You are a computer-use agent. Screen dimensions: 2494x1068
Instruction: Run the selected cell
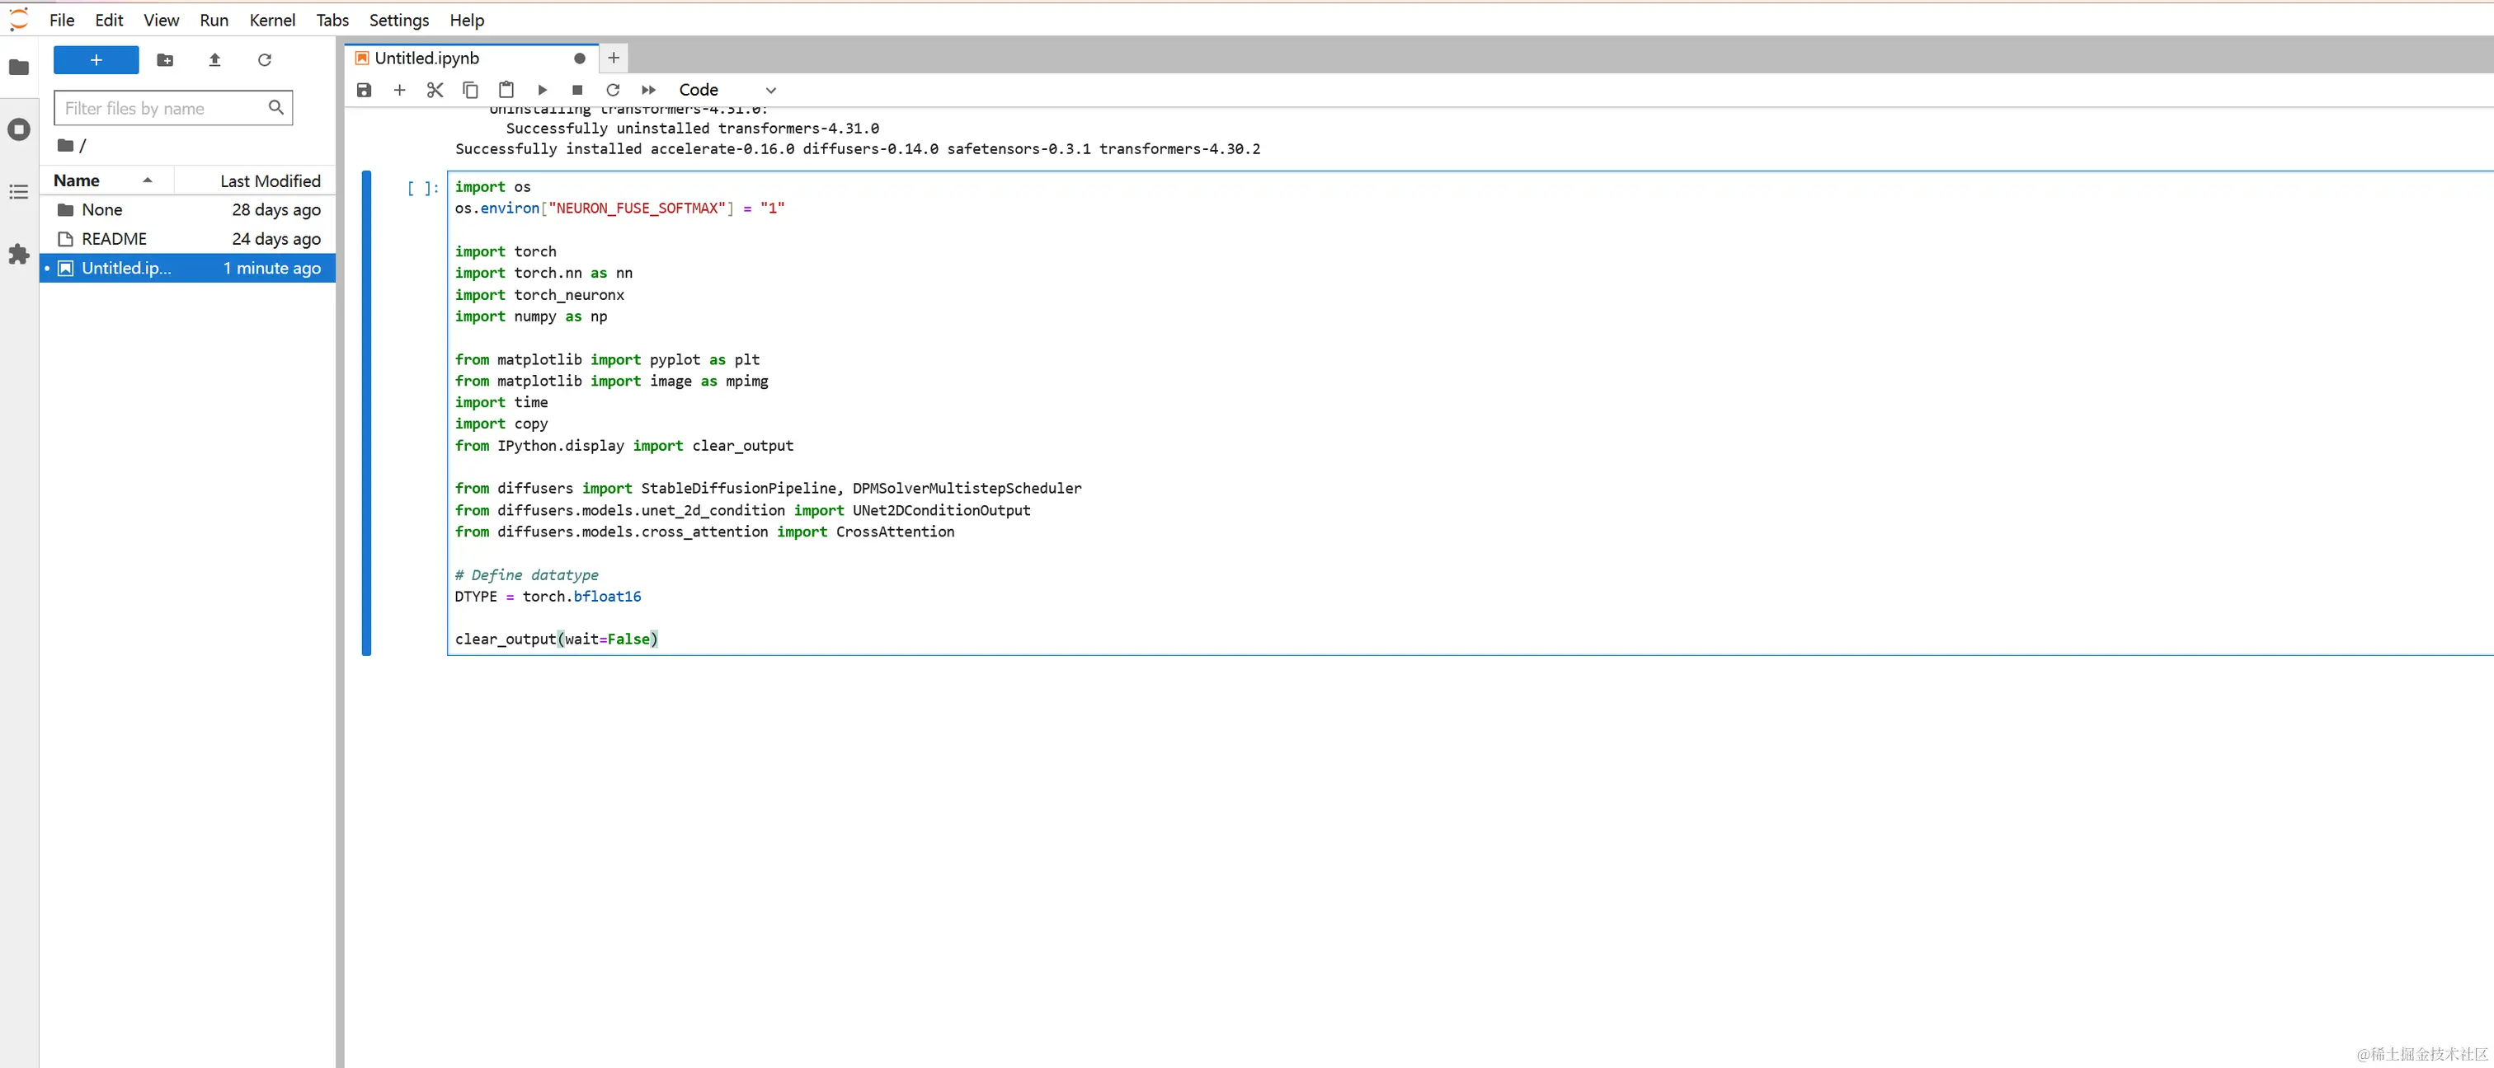pyautogui.click(x=542, y=90)
